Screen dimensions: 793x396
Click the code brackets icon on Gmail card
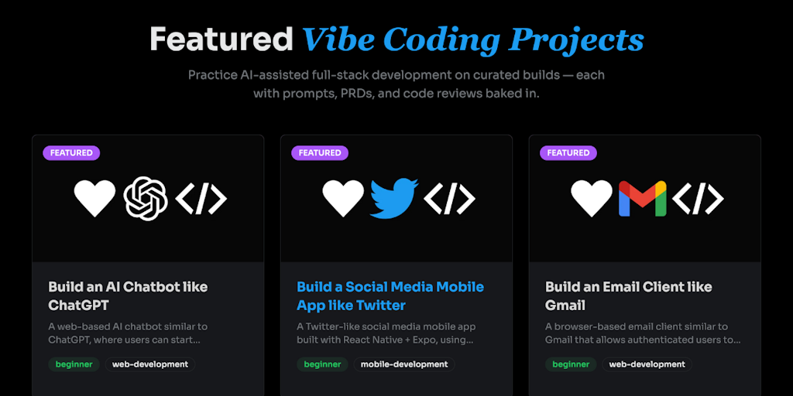pyautogui.click(x=698, y=199)
